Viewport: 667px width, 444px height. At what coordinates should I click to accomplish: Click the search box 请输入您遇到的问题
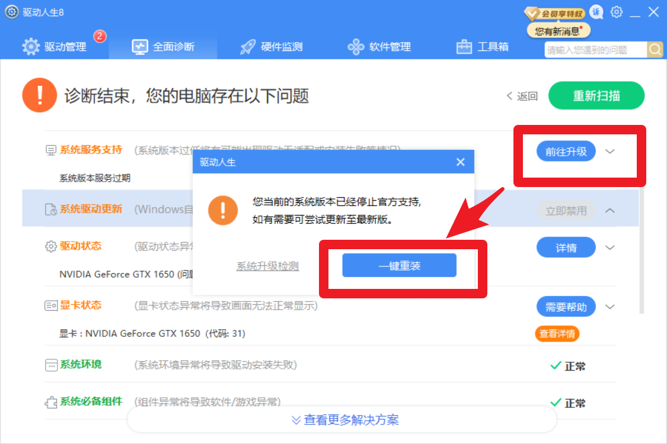pos(595,50)
